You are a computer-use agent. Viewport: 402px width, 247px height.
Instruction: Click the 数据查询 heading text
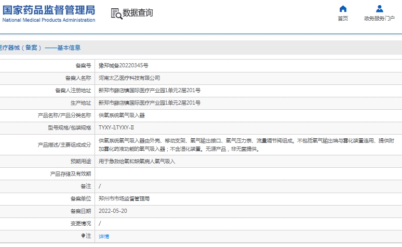(x=138, y=12)
